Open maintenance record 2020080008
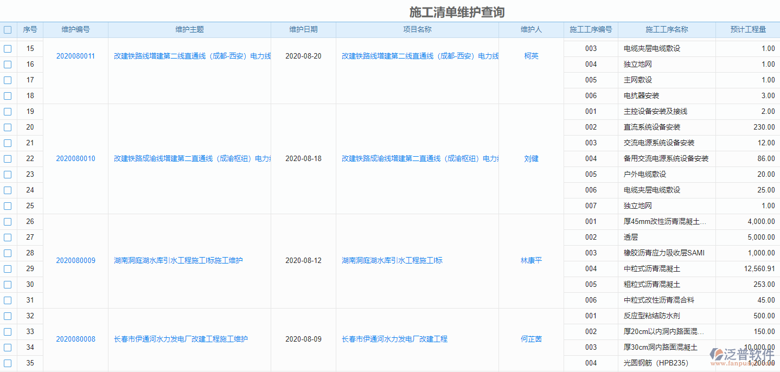Viewport: 780px width, 372px height. tap(75, 339)
